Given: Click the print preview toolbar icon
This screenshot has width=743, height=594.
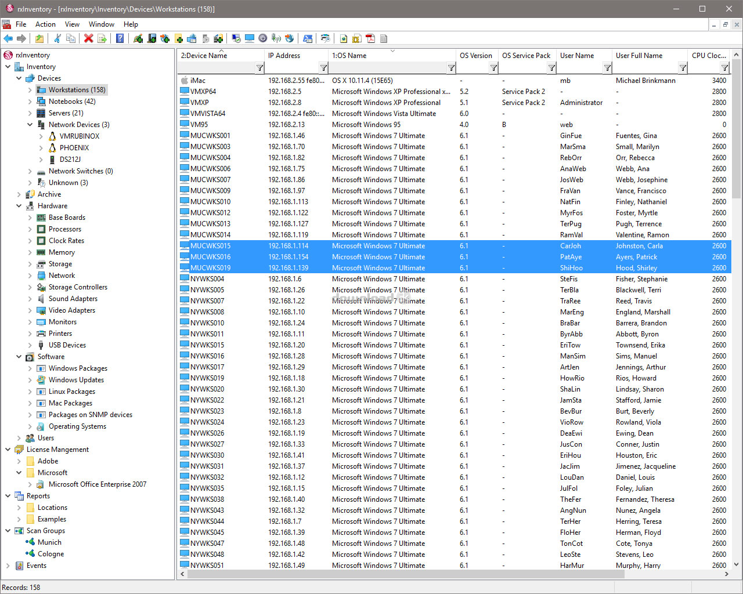Looking at the screenshot, I should click(x=325, y=38).
